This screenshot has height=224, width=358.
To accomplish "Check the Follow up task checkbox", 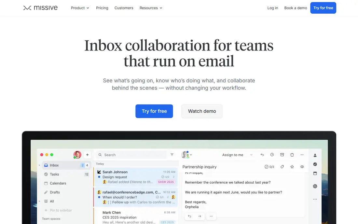I will [110, 202].
